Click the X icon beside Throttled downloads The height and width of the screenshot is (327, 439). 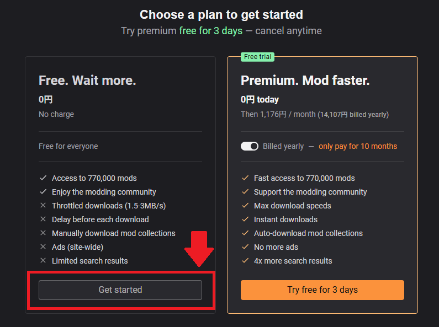click(x=43, y=206)
